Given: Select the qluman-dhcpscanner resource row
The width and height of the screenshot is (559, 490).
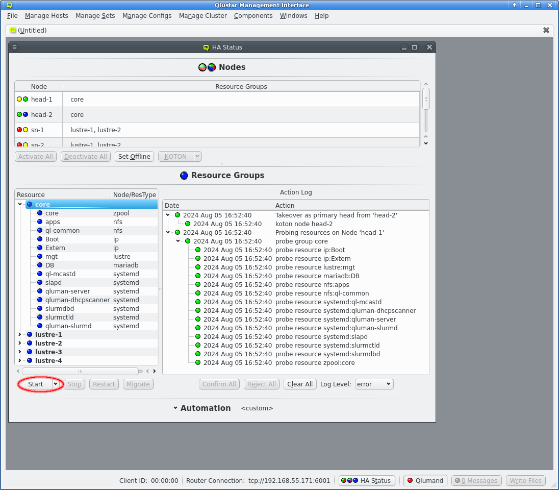Looking at the screenshot, I should (x=92, y=300).
